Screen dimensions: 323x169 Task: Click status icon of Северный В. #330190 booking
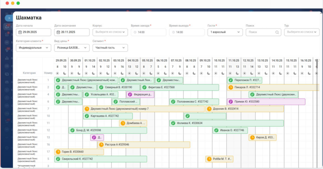click(101, 88)
